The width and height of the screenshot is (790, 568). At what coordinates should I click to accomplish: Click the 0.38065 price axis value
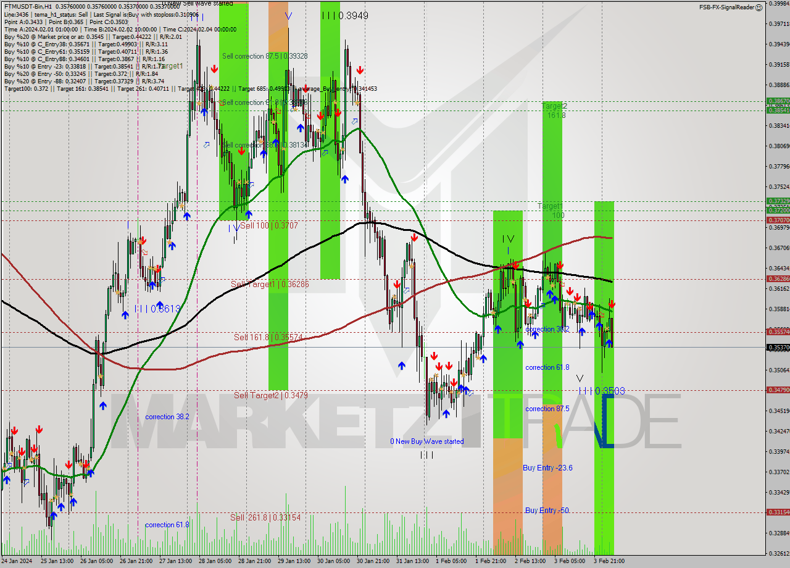(x=779, y=146)
